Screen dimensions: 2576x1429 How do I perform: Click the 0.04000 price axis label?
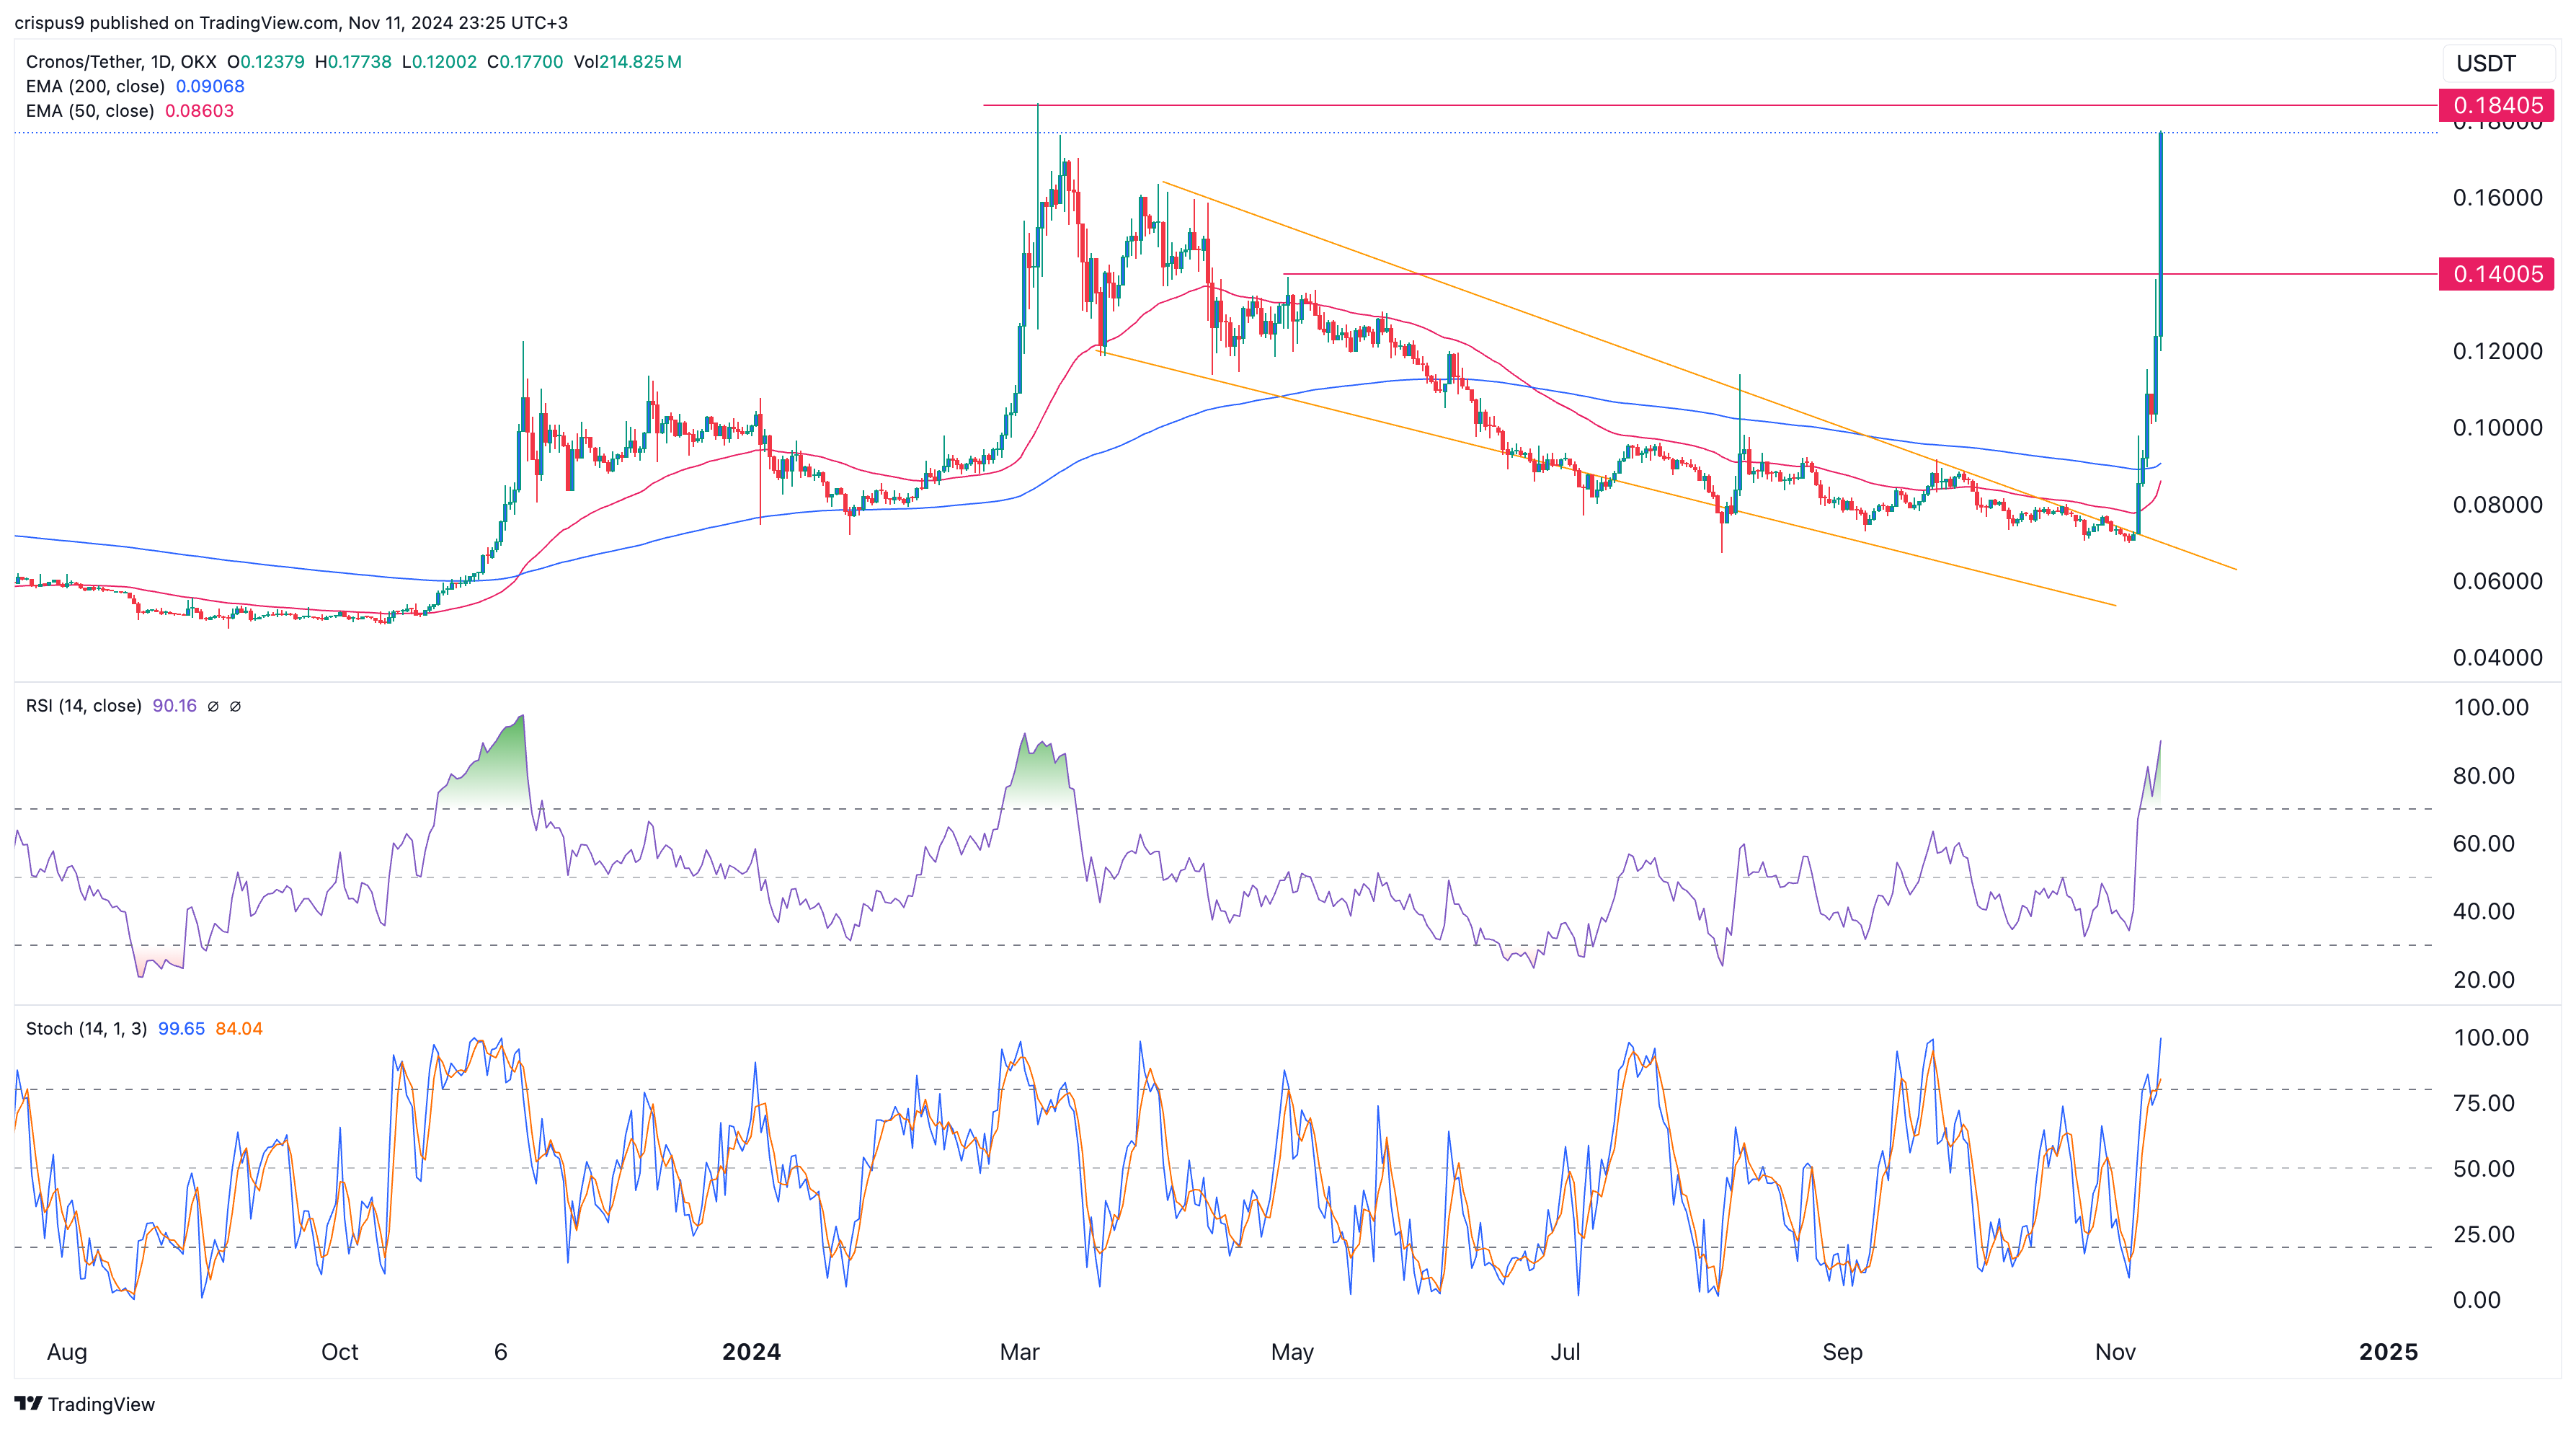2497,658
